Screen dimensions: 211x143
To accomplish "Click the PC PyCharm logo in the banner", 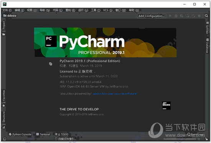I will point(51,41).
